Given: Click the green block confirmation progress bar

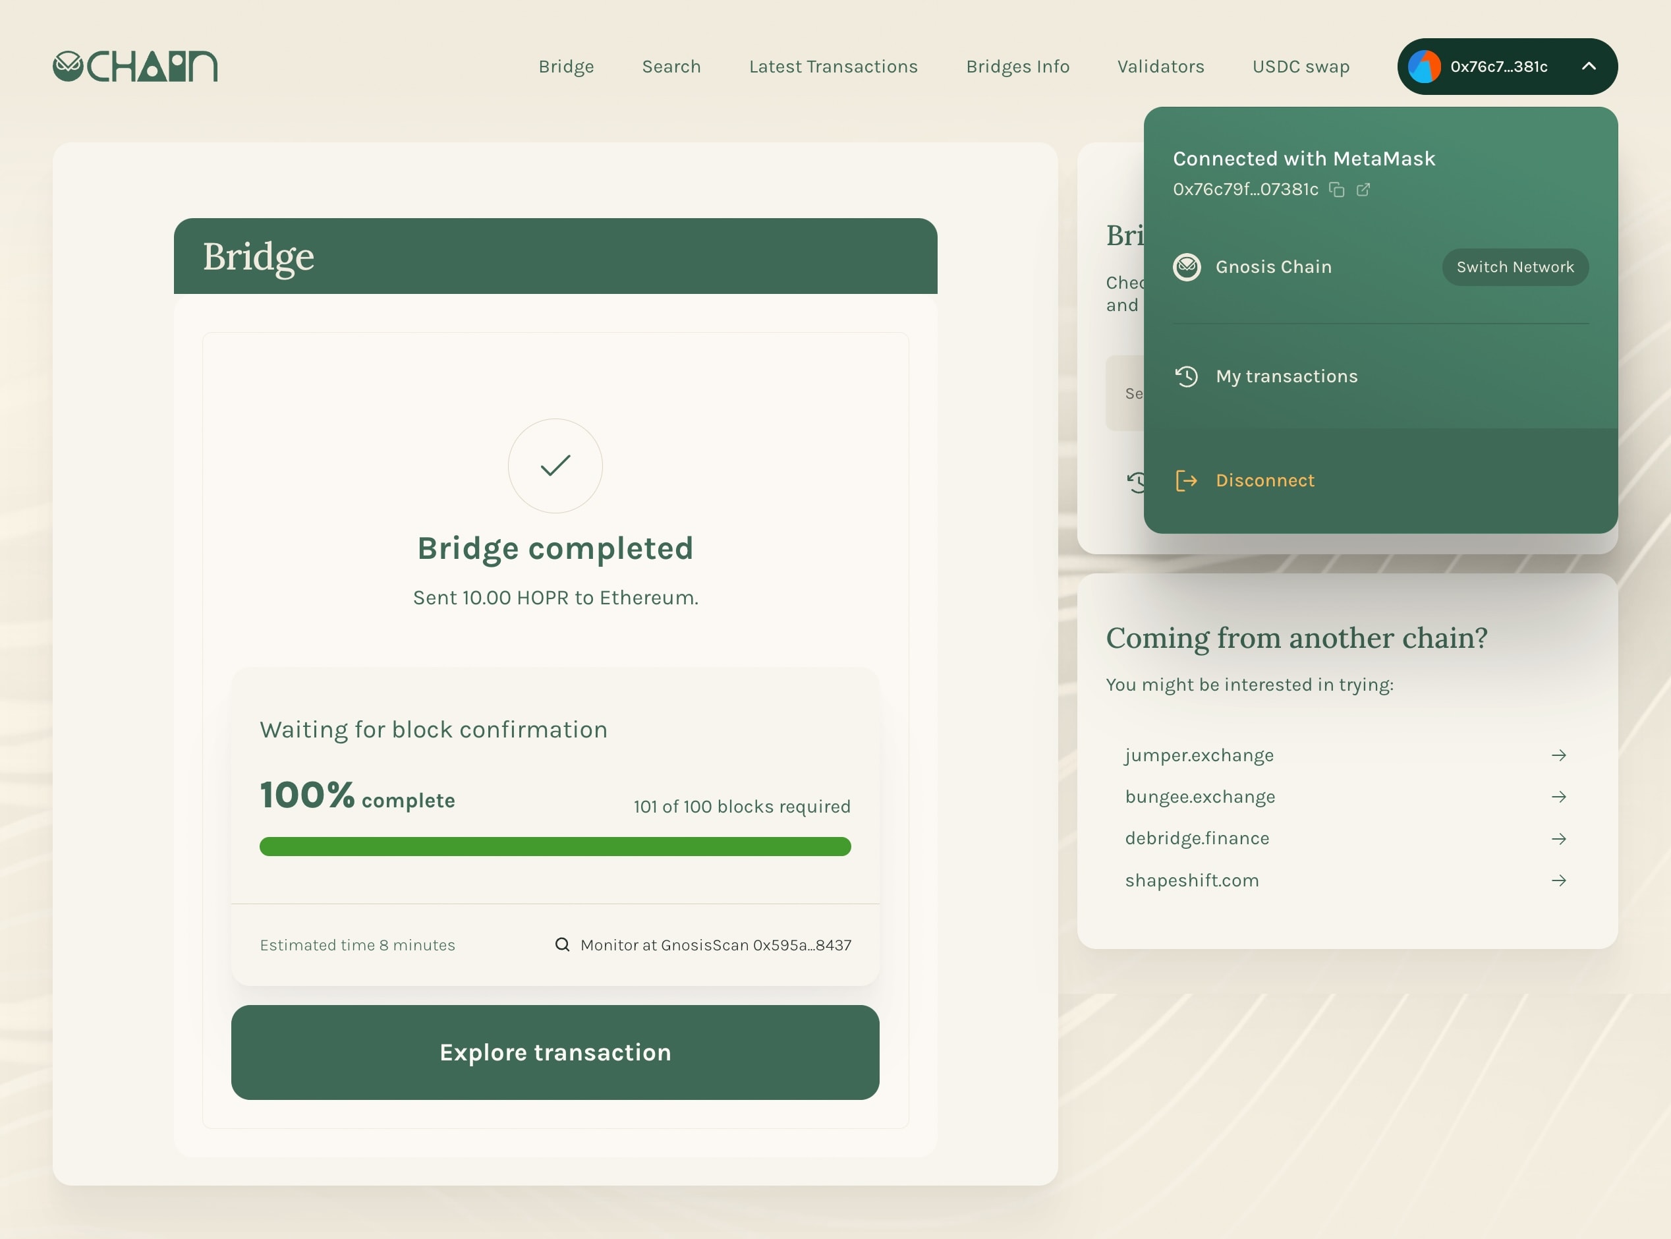Looking at the screenshot, I should (x=555, y=847).
